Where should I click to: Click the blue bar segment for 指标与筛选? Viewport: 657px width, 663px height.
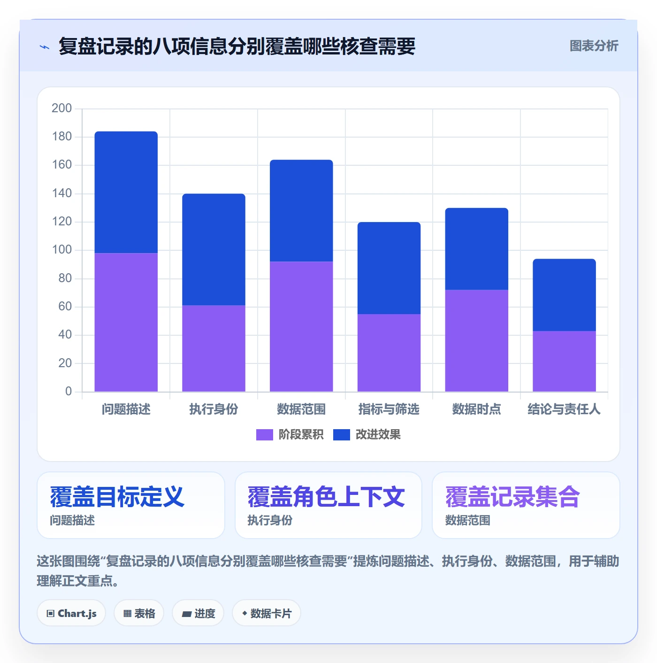[389, 268]
